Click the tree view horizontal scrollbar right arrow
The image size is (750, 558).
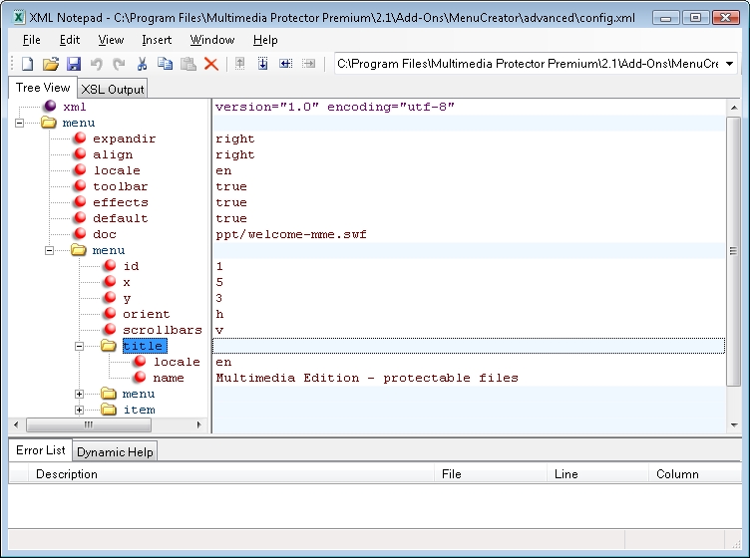coord(199,424)
